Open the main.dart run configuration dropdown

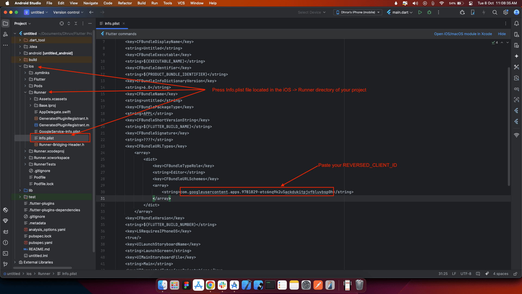pos(400,12)
